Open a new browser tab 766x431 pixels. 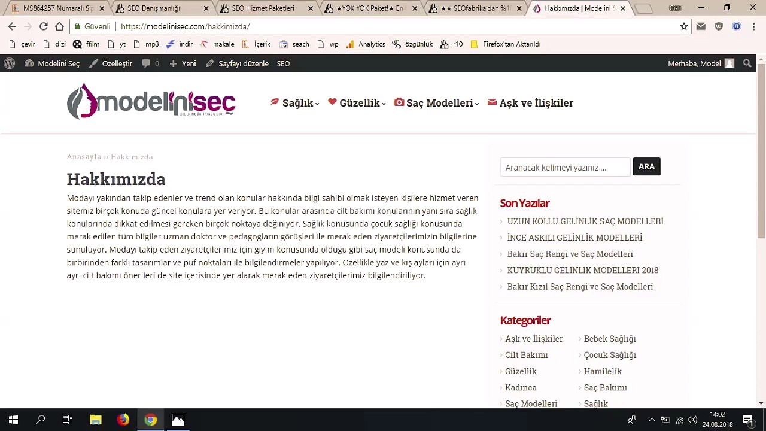click(643, 8)
